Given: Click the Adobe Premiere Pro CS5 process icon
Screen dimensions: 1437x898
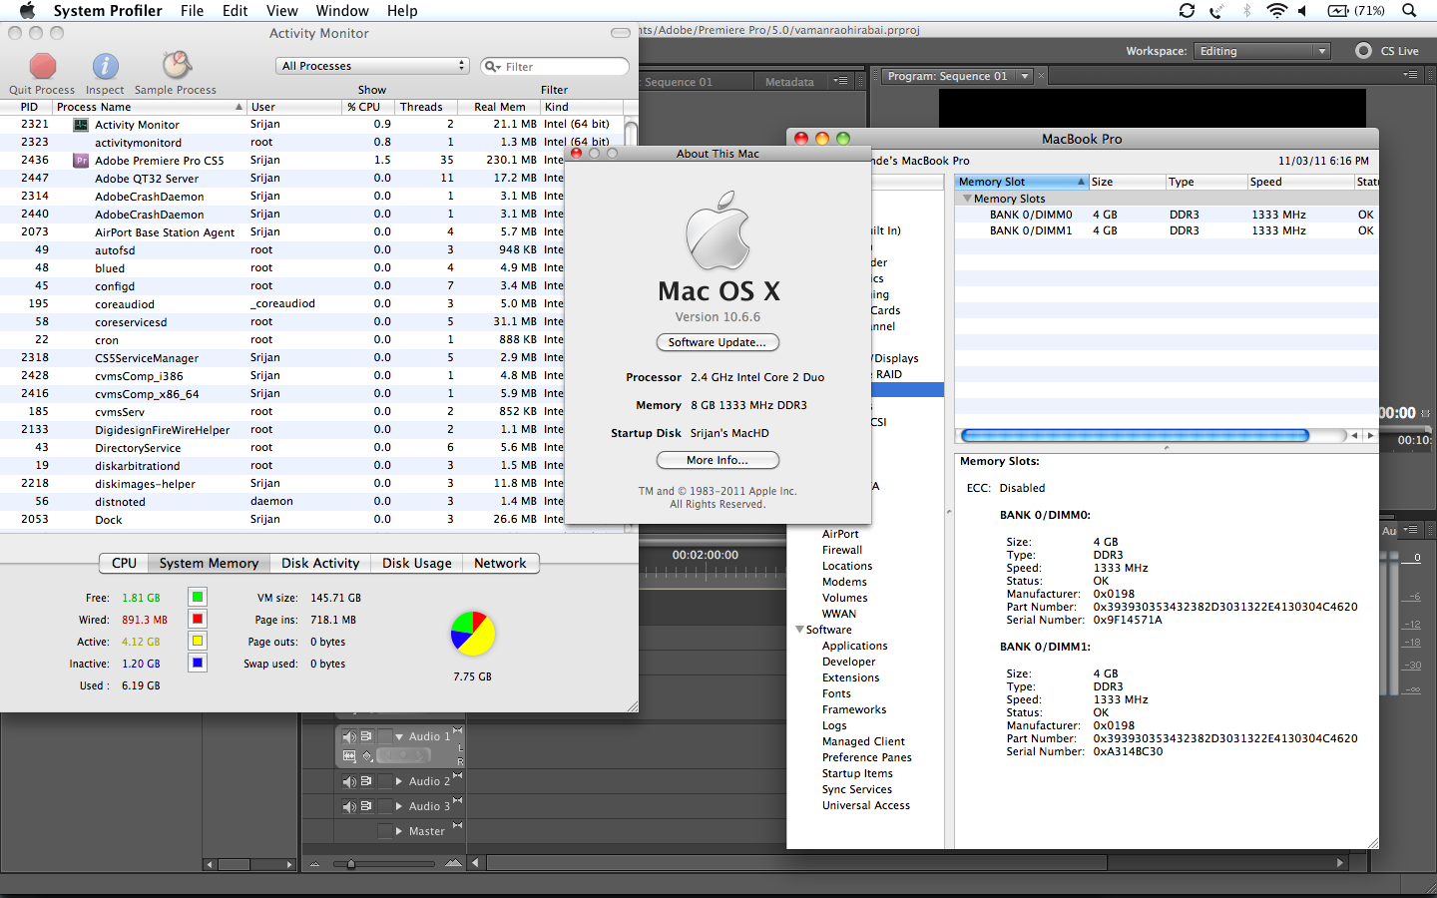Looking at the screenshot, I should click(81, 160).
